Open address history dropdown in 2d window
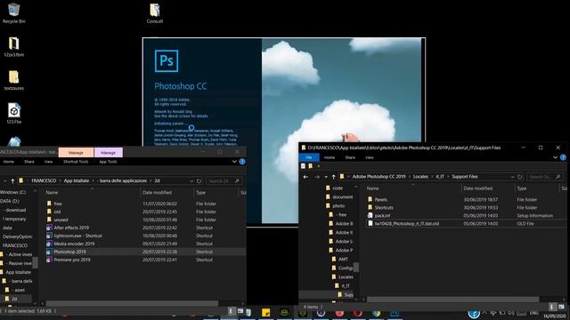The height and width of the screenshot is (320, 570). (x=191, y=180)
